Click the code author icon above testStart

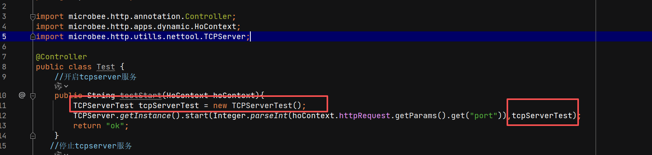point(58,86)
